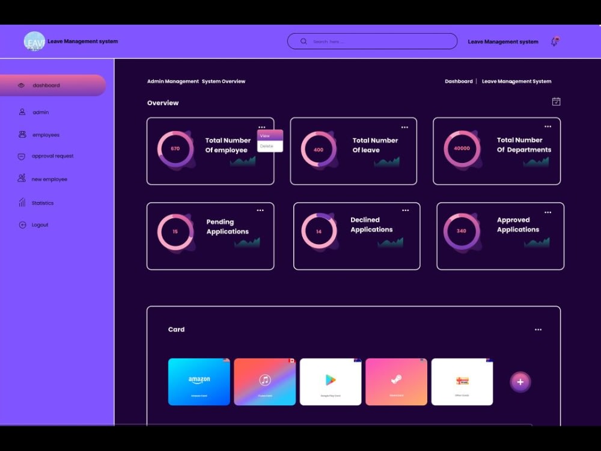Click the Pending Applications progress ring

[x=175, y=231]
